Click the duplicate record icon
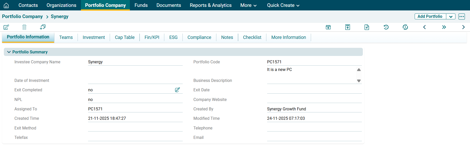 [x=43, y=27]
